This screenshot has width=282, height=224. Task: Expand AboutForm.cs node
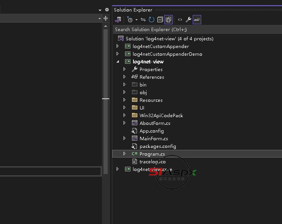(x=124, y=123)
